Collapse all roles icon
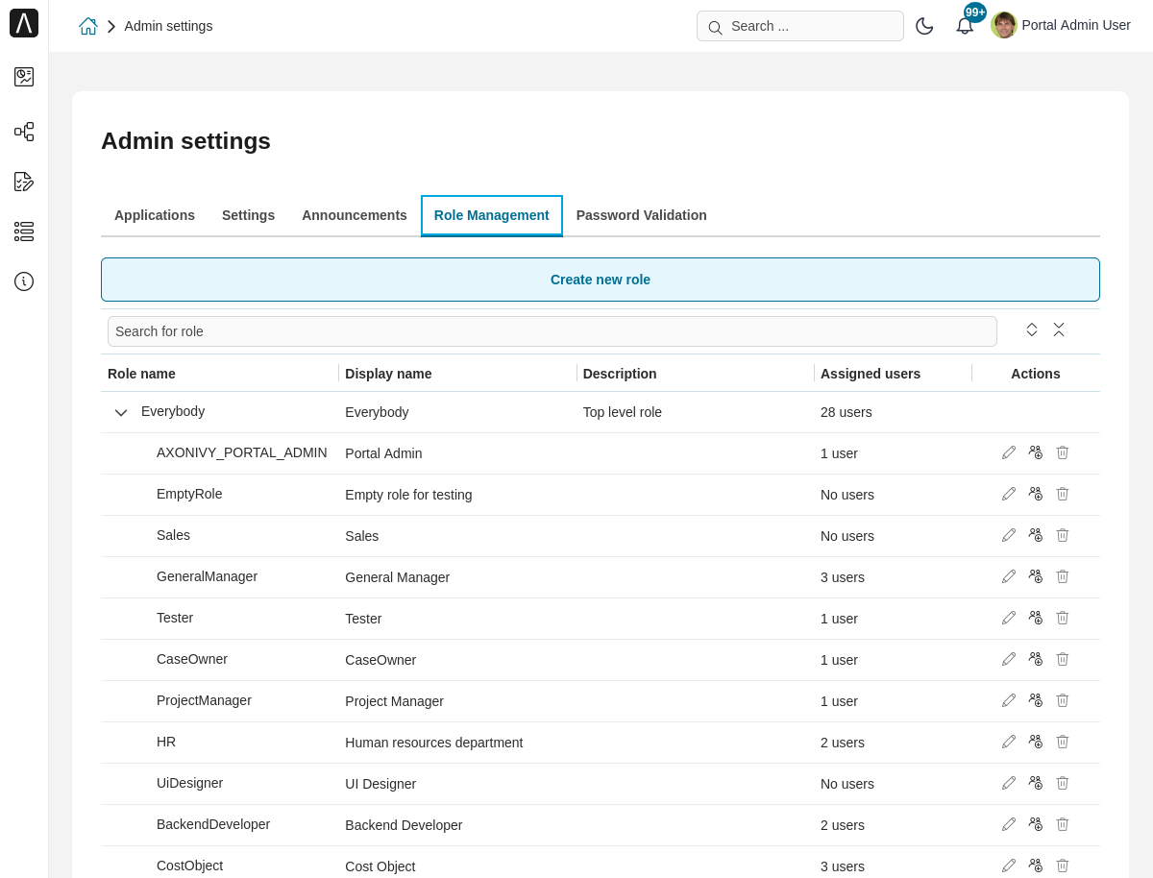 [1059, 329]
